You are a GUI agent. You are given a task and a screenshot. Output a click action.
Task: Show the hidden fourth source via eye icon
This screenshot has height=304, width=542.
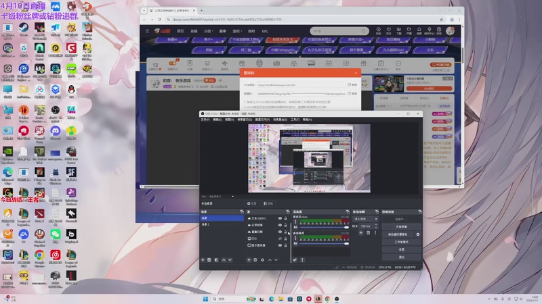coord(280,238)
